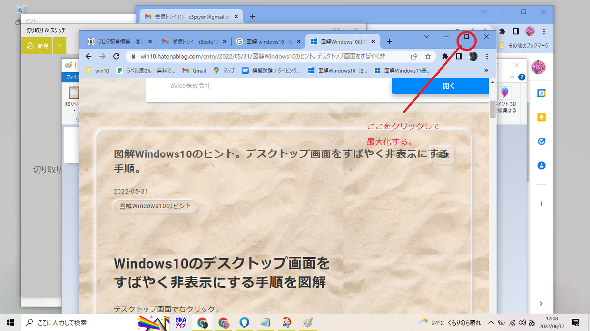Click the 編集 button beside the title

coord(442,155)
